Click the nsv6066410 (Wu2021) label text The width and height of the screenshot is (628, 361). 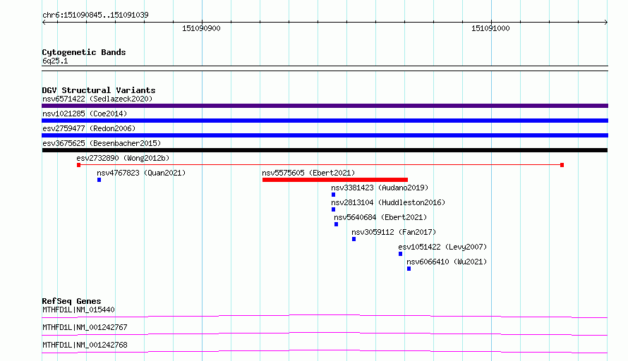(447, 262)
